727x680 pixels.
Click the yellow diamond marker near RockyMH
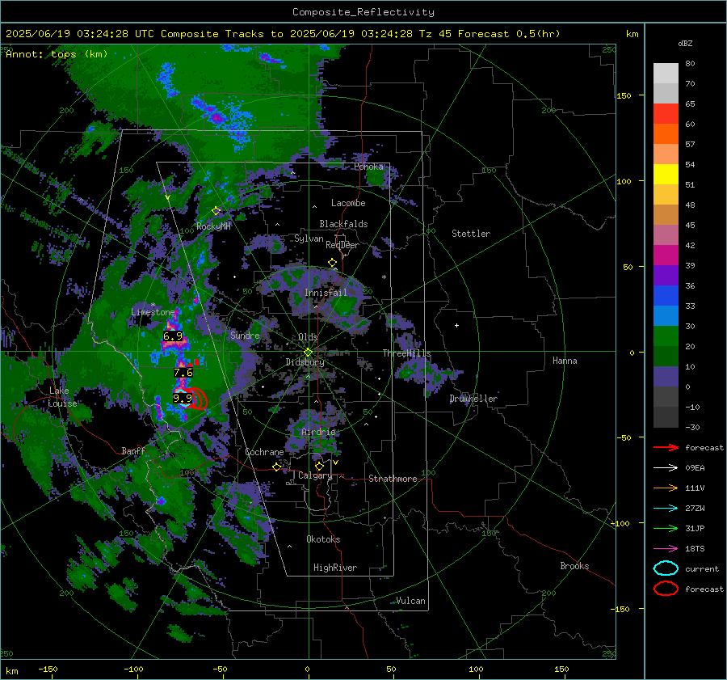[x=216, y=211]
